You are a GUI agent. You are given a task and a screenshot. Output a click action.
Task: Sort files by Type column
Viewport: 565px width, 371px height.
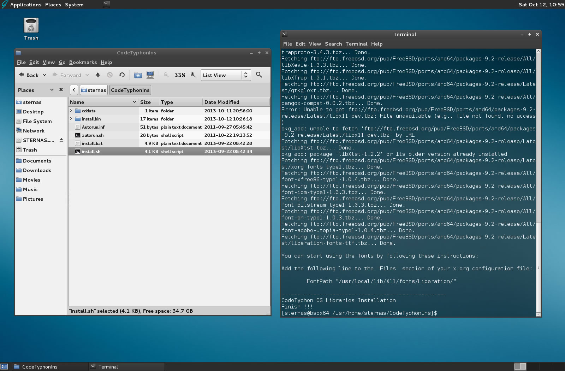(x=181, y=102)
